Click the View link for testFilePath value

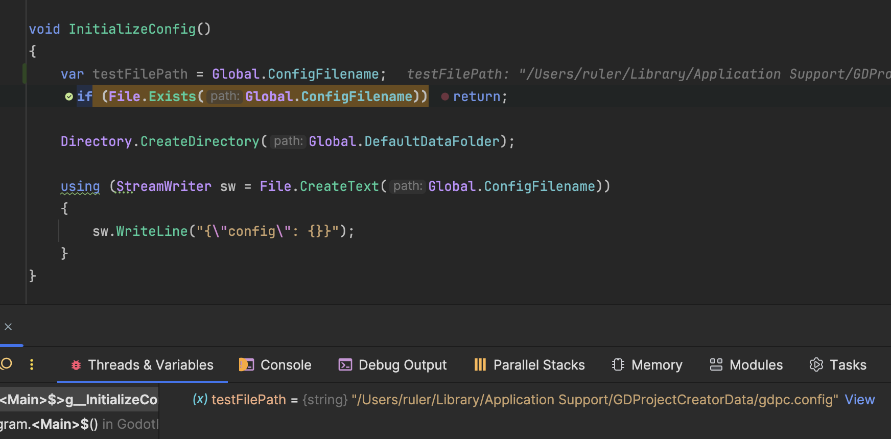click(x=859, y=400)
